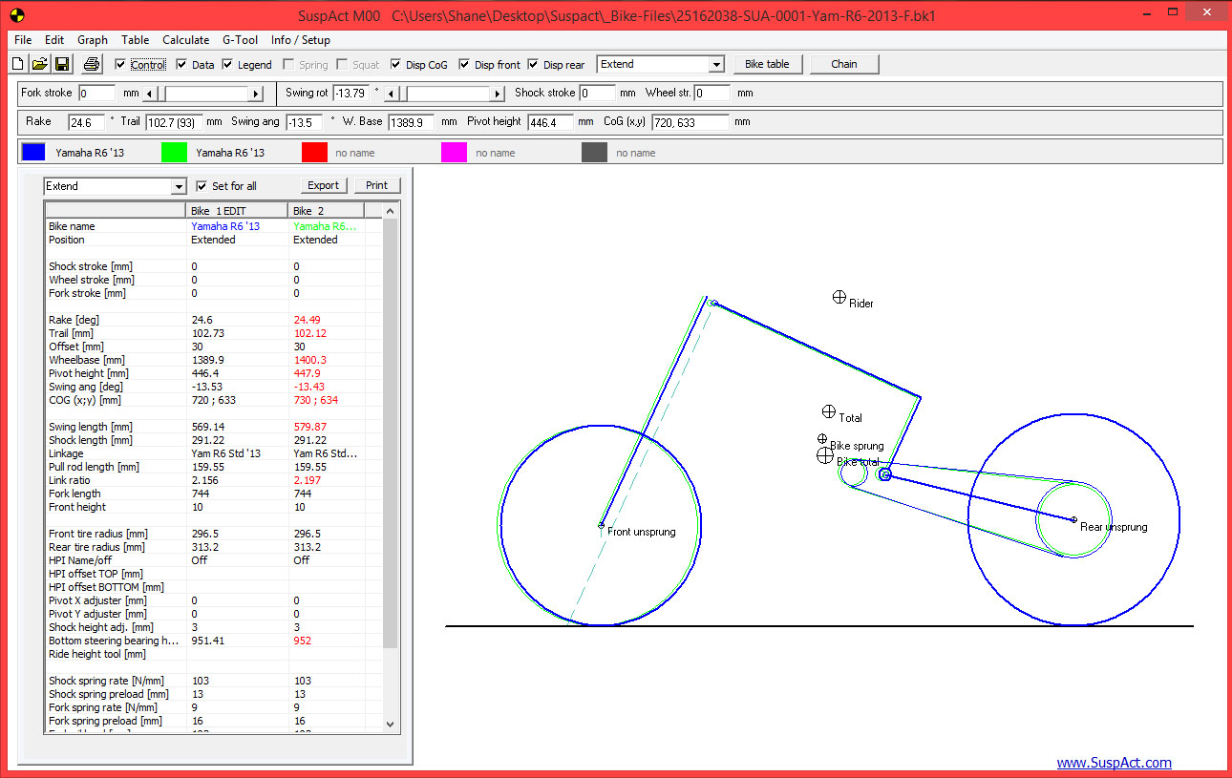Click Bike 2 Trail value 102.12

coord(310,333)
